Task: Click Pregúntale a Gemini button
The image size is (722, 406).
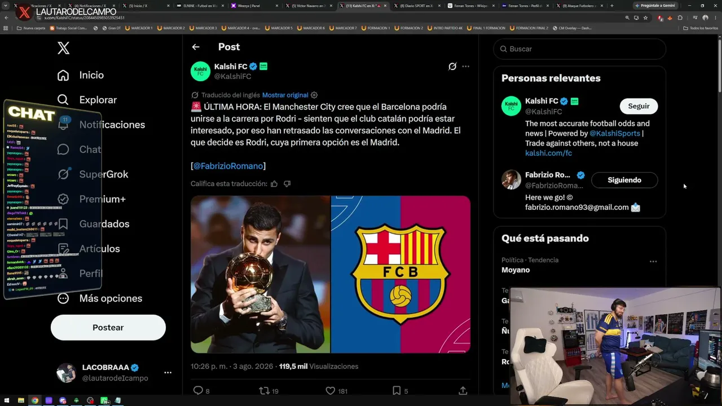Action: pos(655,6)
